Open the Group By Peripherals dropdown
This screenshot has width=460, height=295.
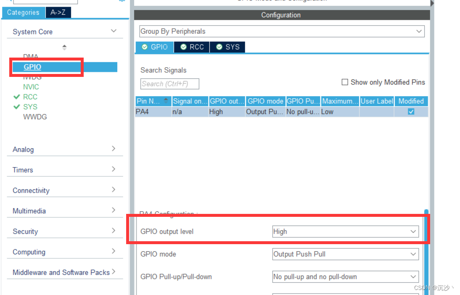[x=282, y=31]
